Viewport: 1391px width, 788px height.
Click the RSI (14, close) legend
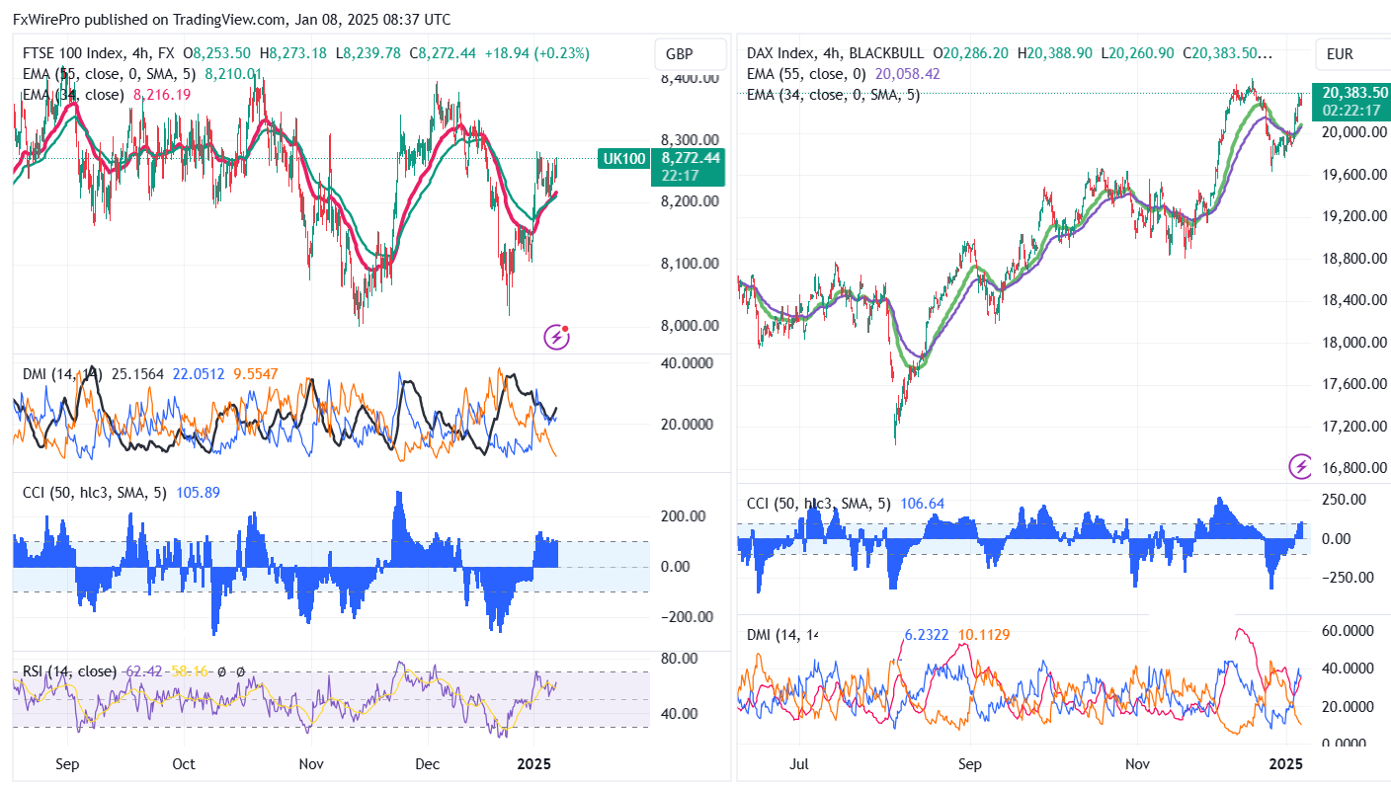tap(69, 671)
